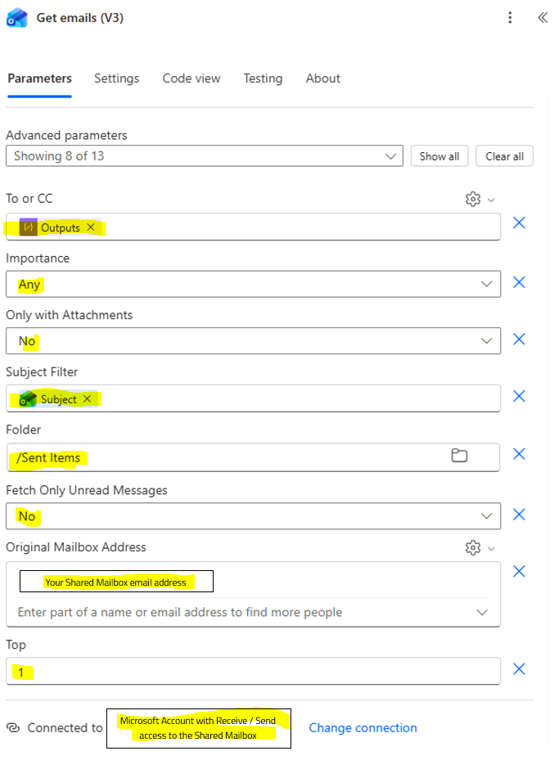
Task: Click the To or CC settings gear icon
Action: coord(472,199)
